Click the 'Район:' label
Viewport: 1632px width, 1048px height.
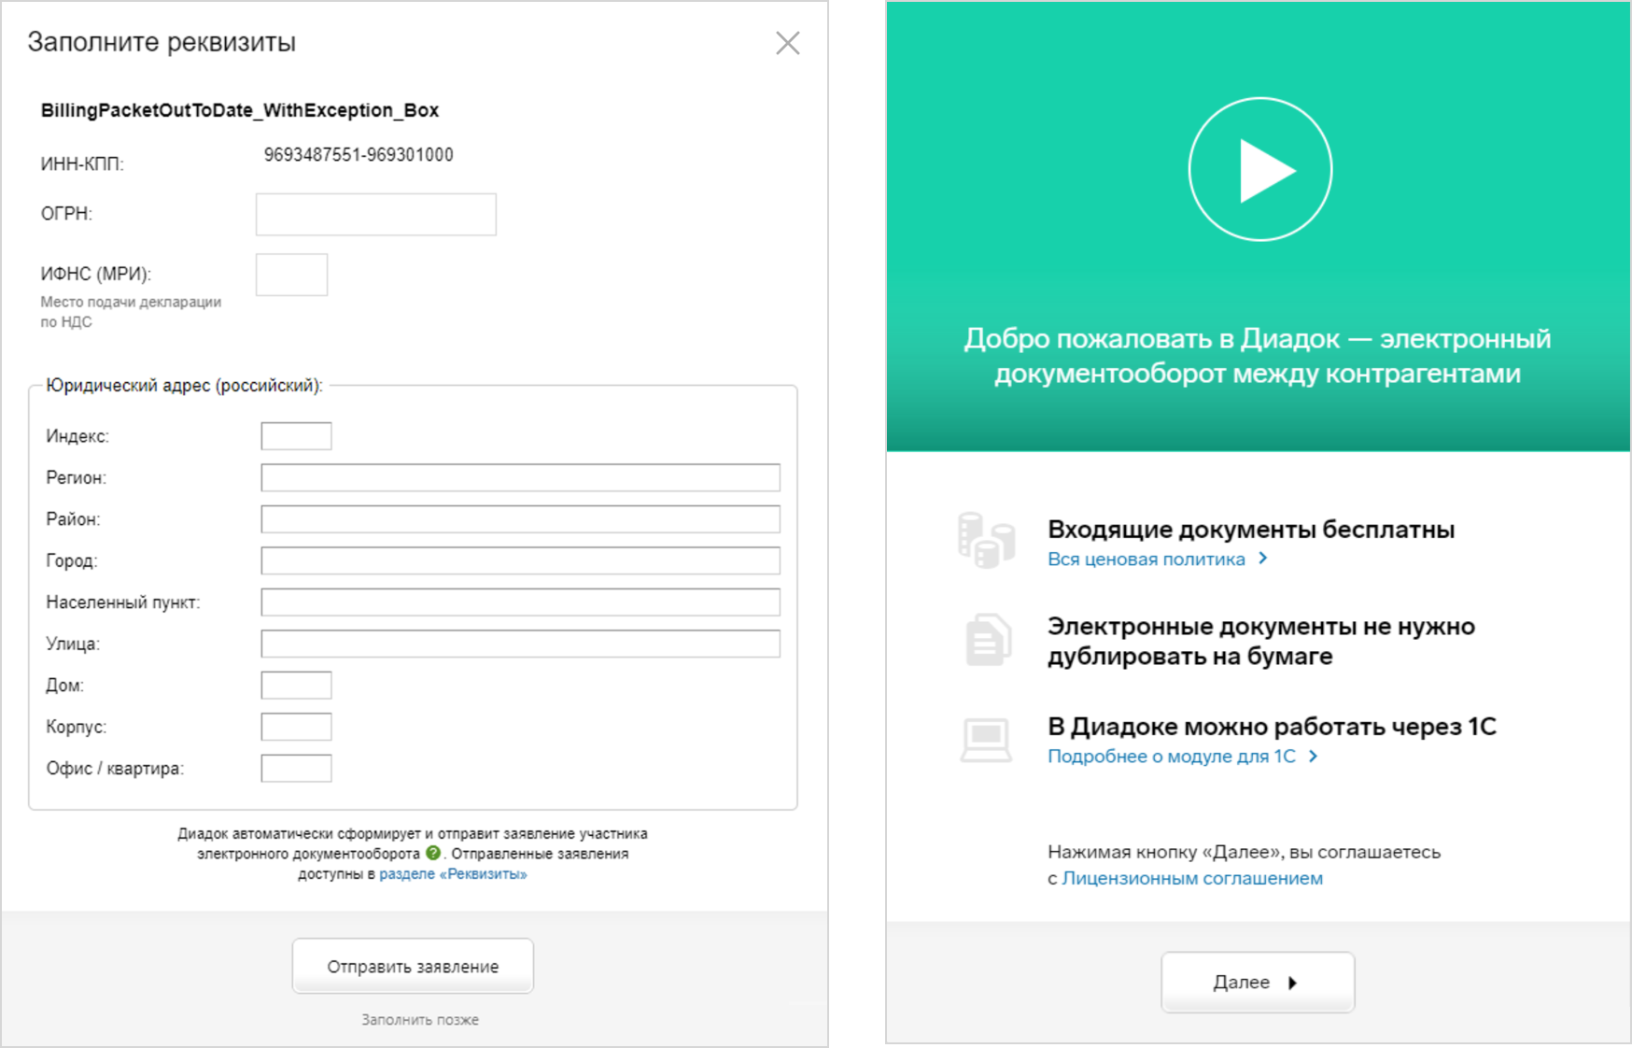coord(73,519)
